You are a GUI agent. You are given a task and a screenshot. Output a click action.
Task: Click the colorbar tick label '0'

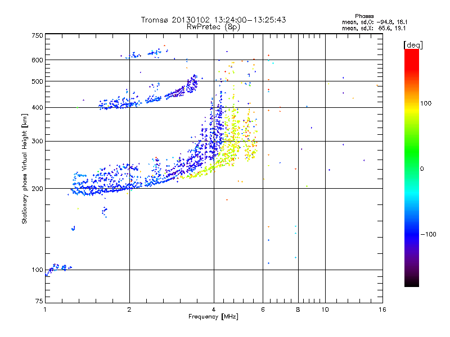(422, 169)
